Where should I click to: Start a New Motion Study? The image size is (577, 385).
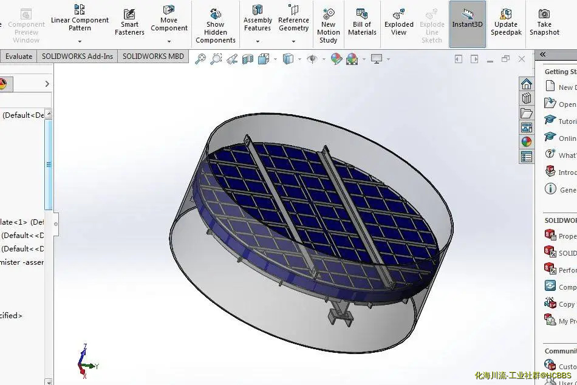coord(328,26)
